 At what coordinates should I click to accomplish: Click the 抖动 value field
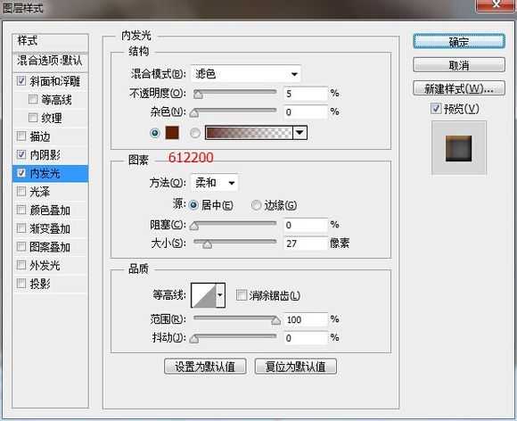(306, 338)
